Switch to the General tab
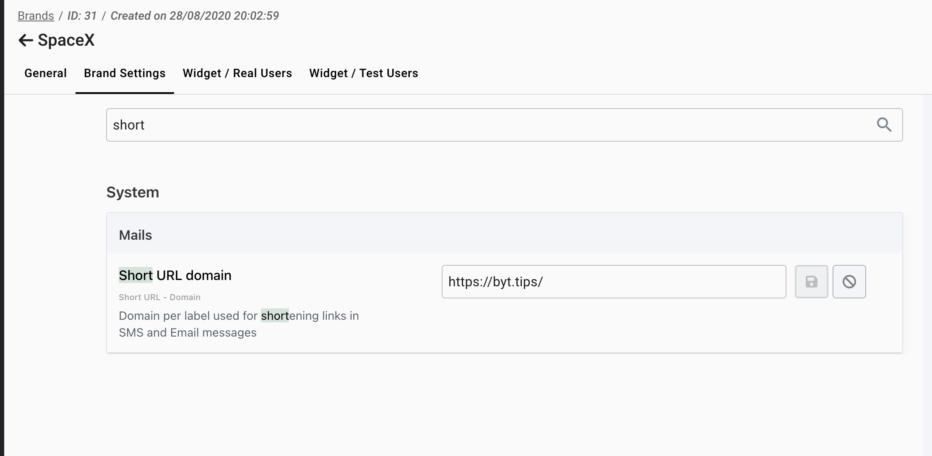 (x=45, y=73)
